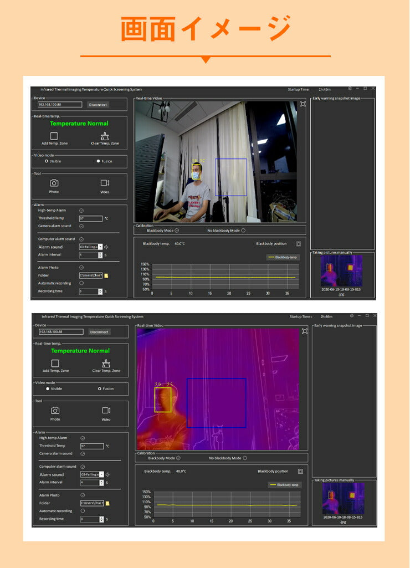Open Alarm sound dropdown in camera-view window
Screen dimensions: 410x568
(100, 247)
